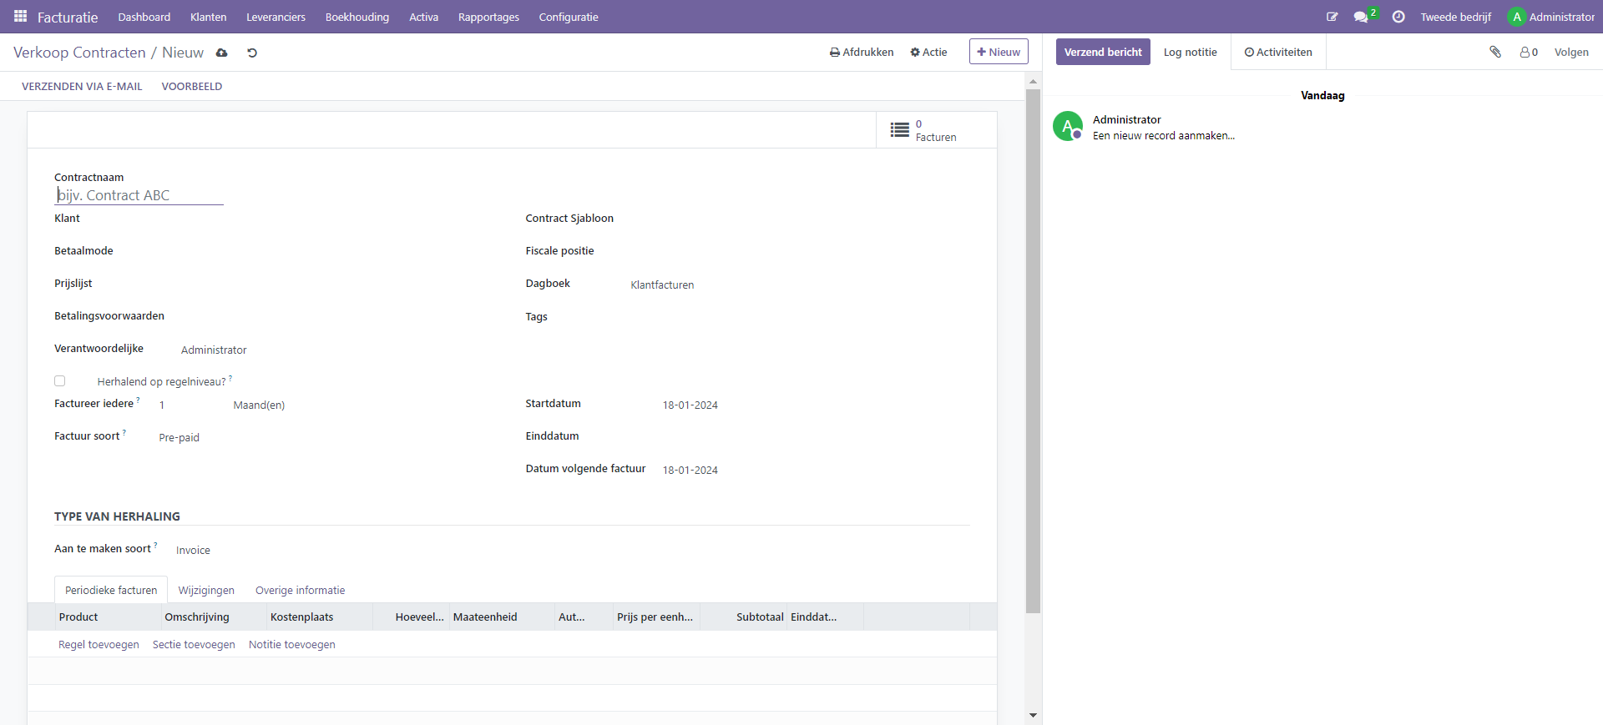
Task: Click the cloud save icon
Action: (221, 53)
